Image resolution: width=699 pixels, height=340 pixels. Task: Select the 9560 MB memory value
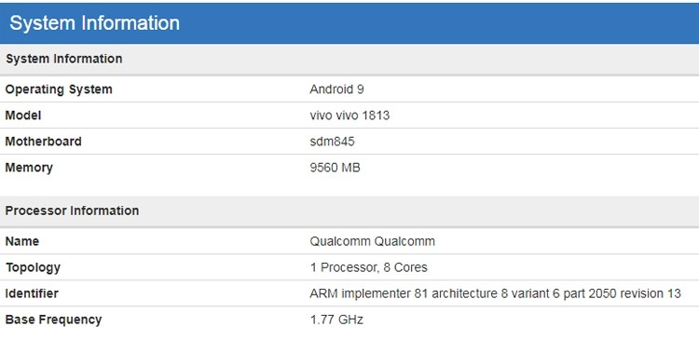pyautogui.click(x=335, y=168)
